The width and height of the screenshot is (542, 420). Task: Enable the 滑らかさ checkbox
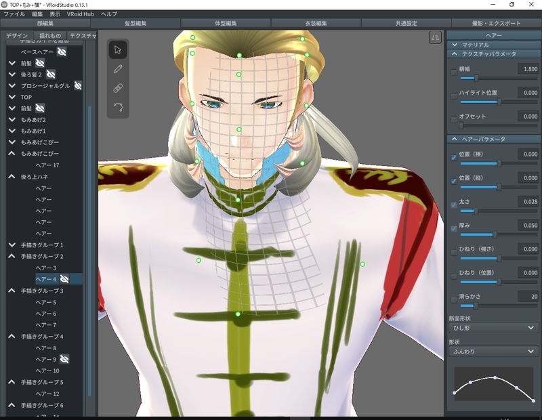pos(454,300)
